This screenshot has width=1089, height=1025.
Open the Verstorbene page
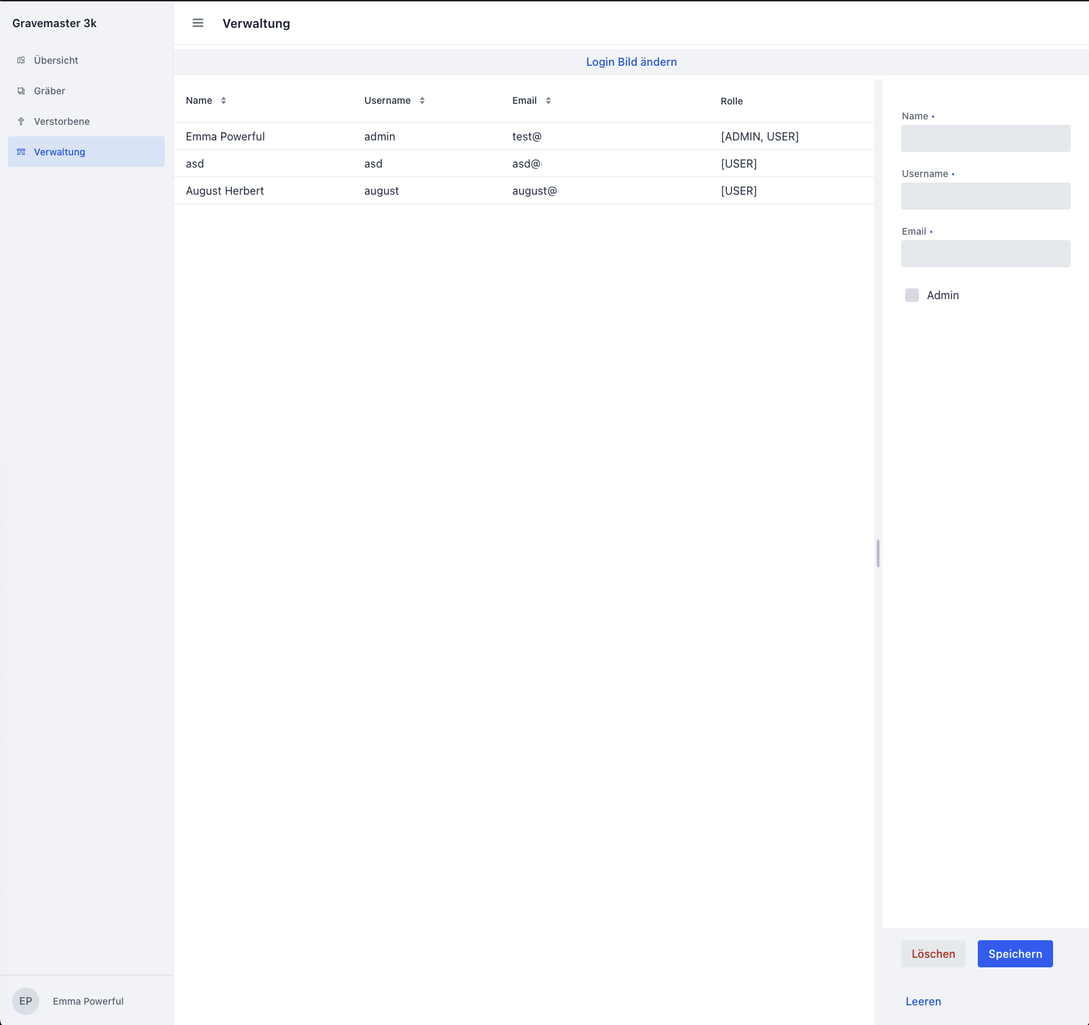tap(86, 121)
